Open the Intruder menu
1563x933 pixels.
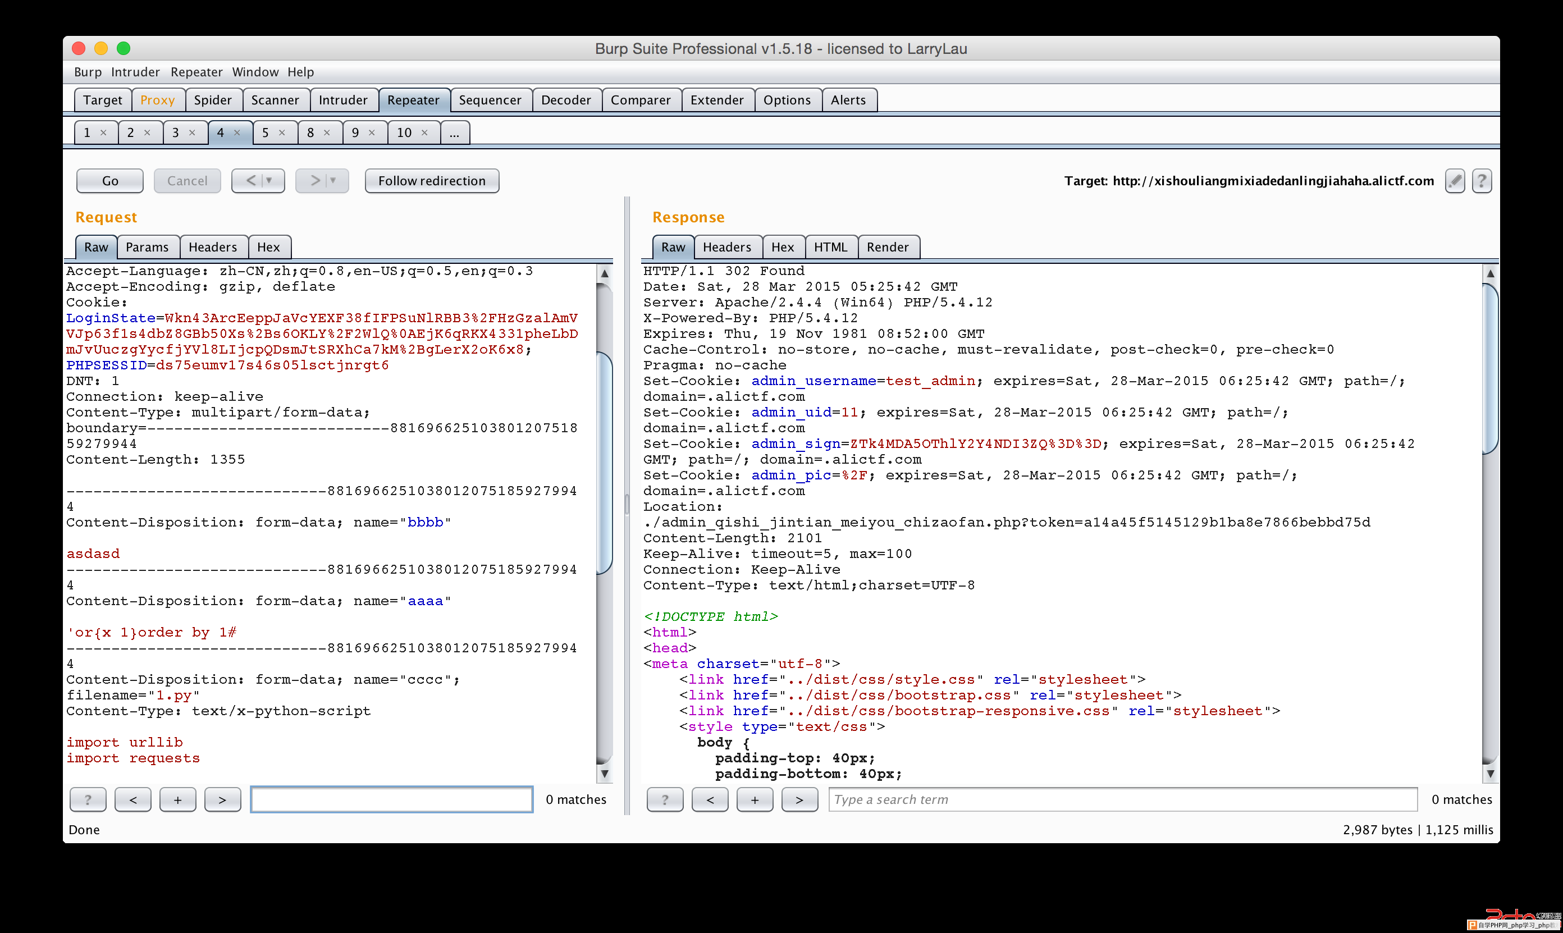[135, 72]
